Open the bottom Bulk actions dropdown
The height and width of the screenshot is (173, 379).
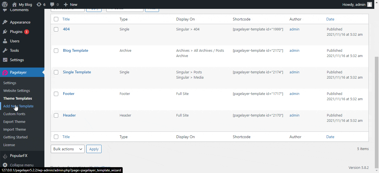68,149
